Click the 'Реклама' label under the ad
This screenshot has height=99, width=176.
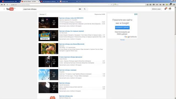[122, 40]
